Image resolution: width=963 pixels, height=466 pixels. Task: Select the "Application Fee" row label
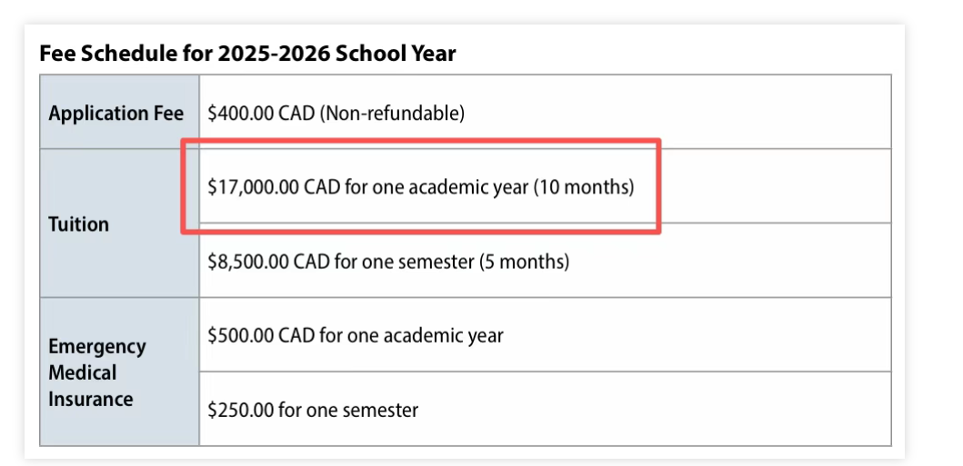click(115, 114)
